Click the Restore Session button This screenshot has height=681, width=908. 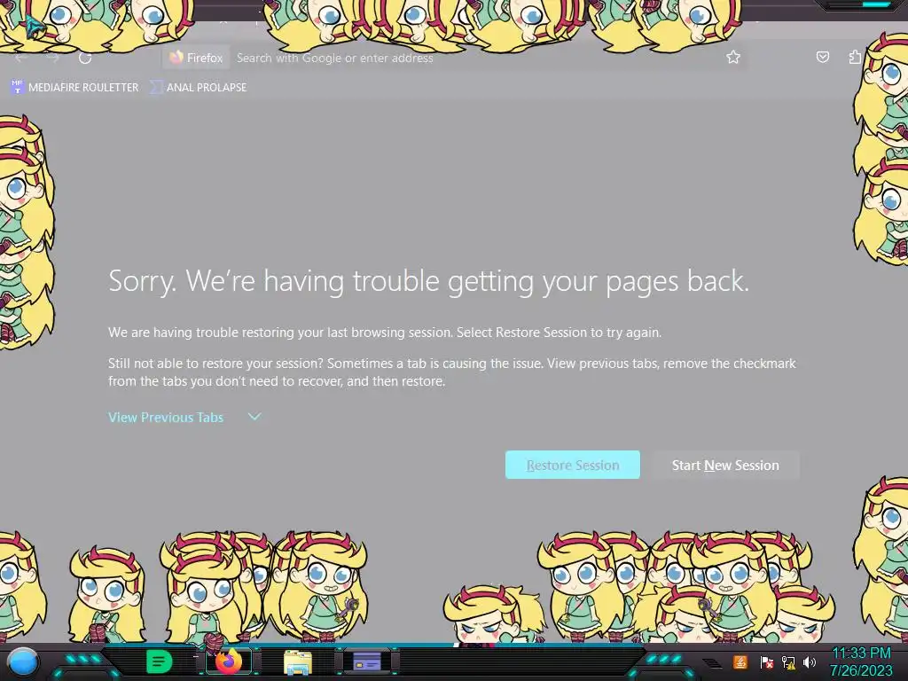pyautogui.click(x=573, y=465)
